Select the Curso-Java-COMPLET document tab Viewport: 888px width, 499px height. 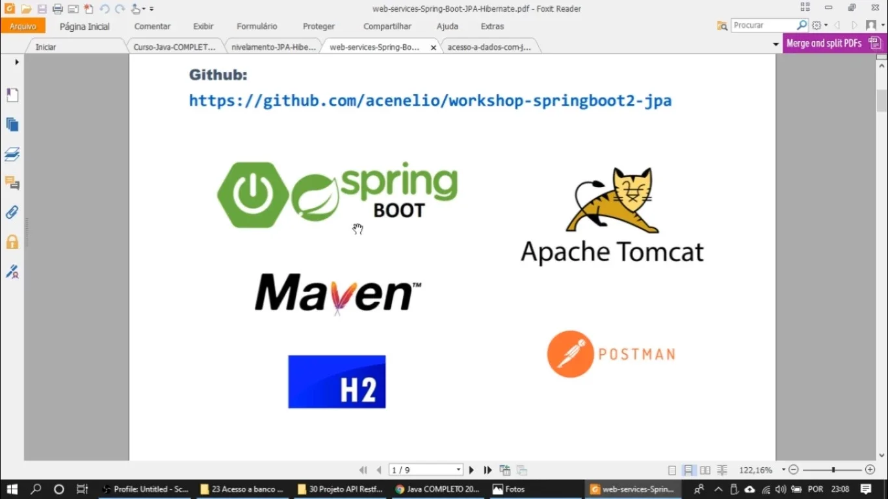tap(174, 47)
